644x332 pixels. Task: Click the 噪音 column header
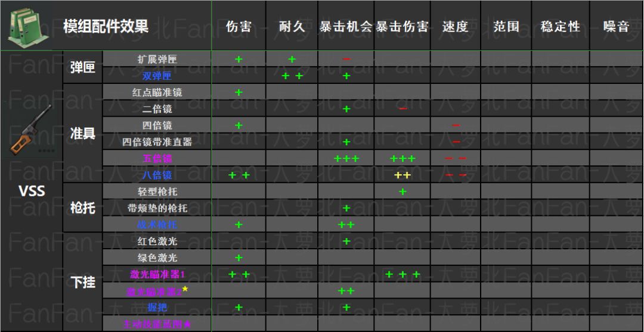pos(617,27)
